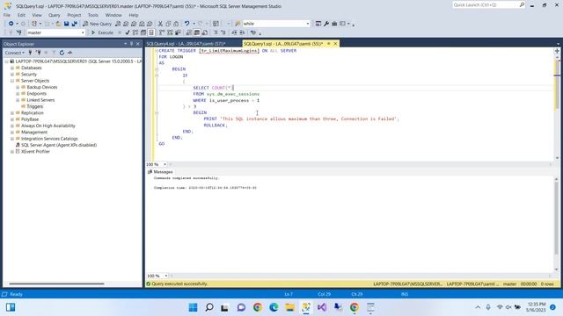
Task: Cut selection with the scissors icon
Action: (x=160, y=24)
